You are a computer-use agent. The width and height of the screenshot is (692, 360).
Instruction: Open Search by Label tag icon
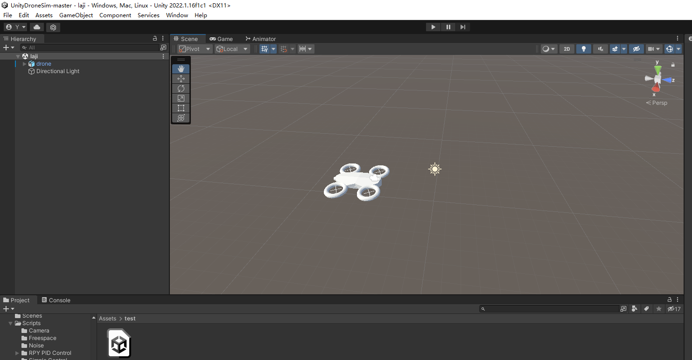click(x=647, y=309)
